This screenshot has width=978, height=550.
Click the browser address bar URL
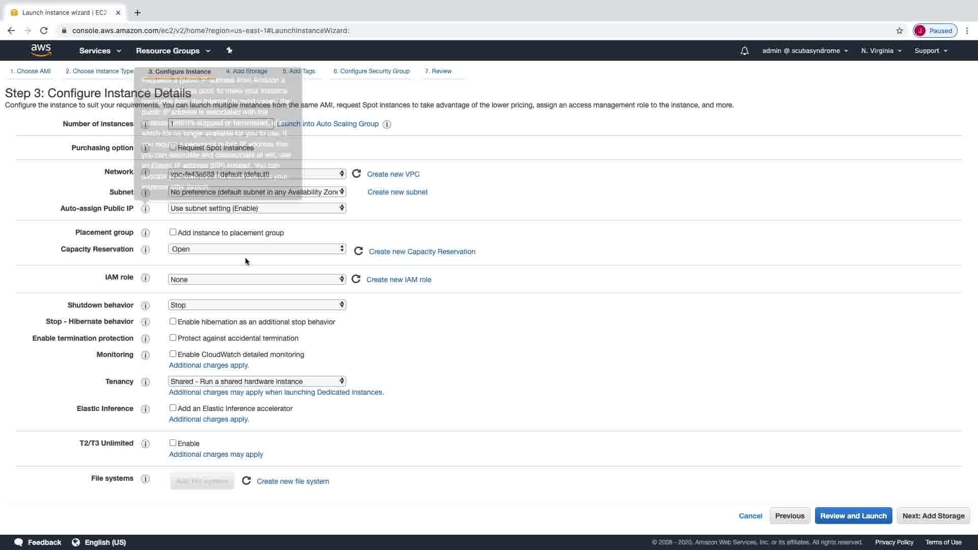(x=210, y=31)
